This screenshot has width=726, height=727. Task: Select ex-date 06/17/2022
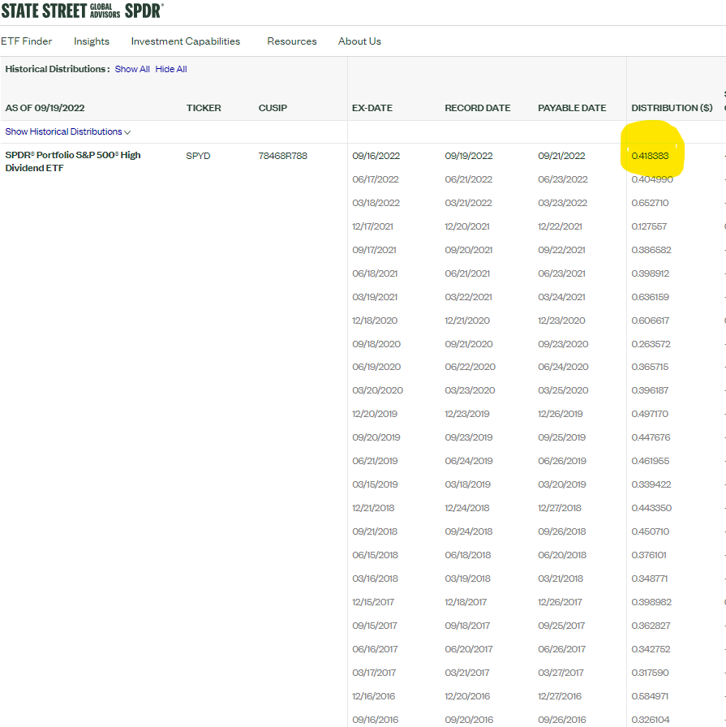376,179
